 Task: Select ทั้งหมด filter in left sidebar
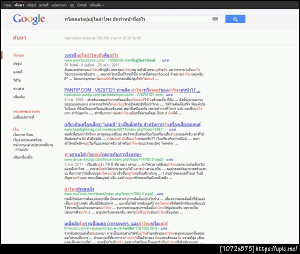pos(18,55)
